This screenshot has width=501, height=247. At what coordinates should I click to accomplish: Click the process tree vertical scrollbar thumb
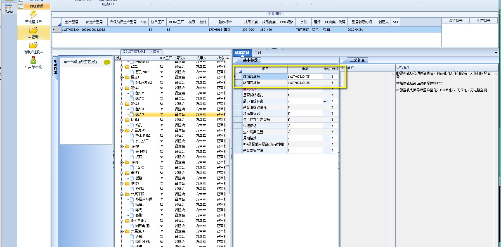(x=228, y=166)
